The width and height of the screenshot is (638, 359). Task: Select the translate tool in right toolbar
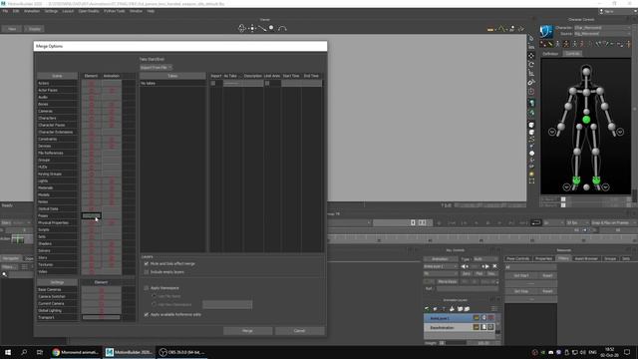click(531, 56)
